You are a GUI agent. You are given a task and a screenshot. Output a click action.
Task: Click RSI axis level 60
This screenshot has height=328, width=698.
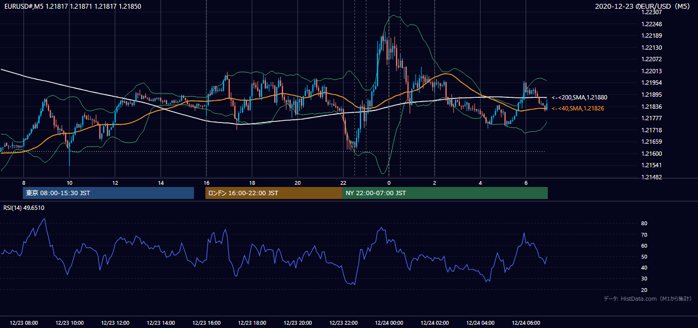pos(644,245)
